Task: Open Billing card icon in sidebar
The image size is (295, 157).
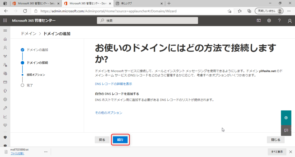Action: (5, 82)
